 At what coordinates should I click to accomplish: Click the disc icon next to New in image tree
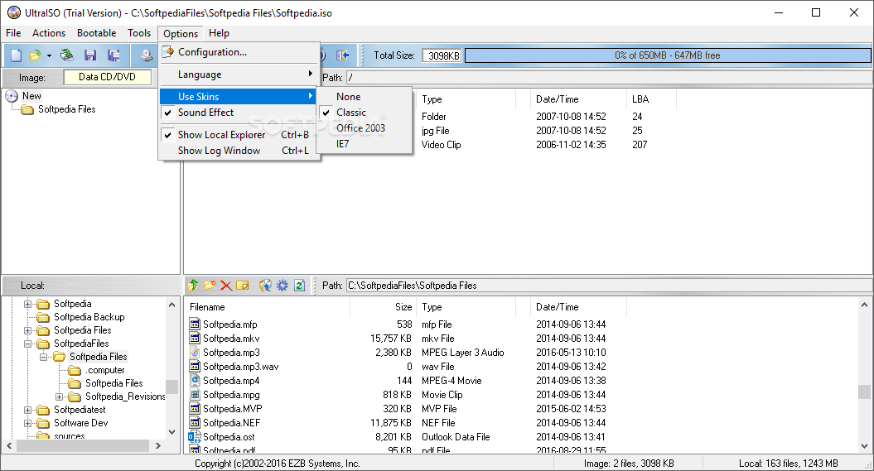pos(12,96)
